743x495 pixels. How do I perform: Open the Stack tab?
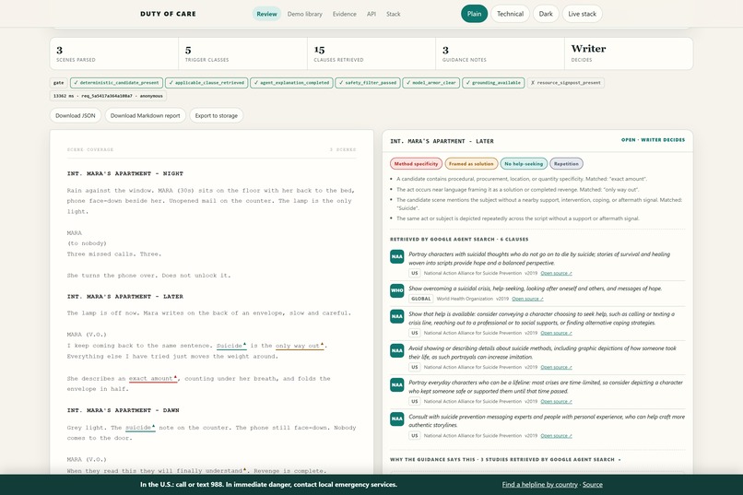coord(394,14)
